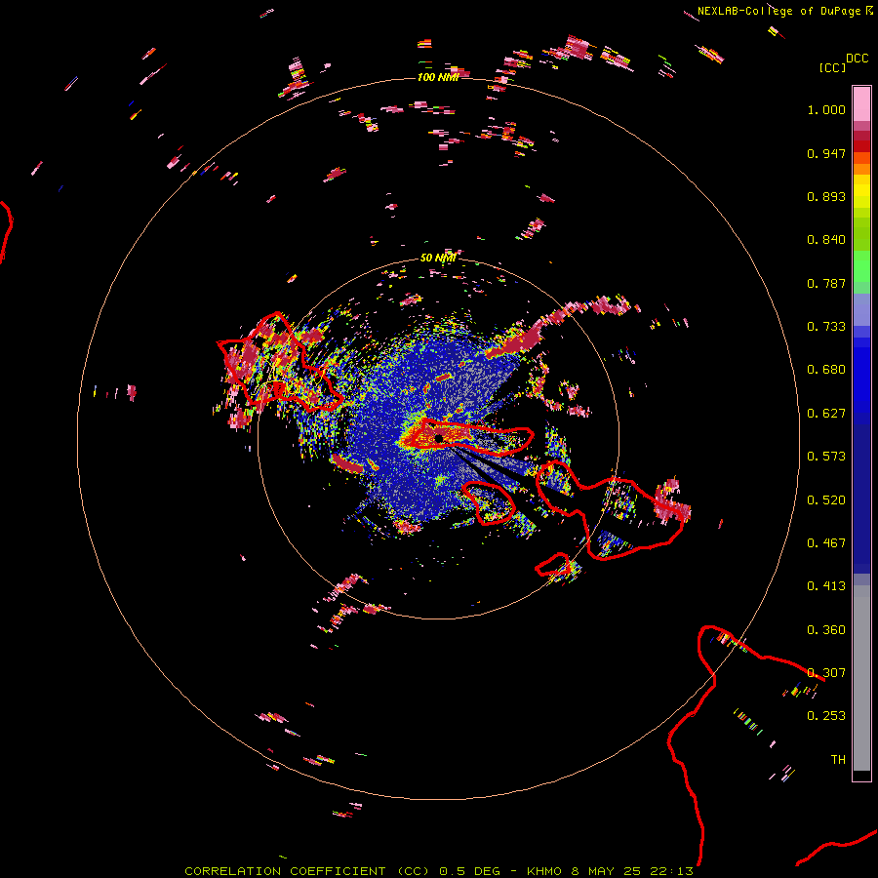
Task: Select the 0.573 scale value
Action: pos(826,457)
